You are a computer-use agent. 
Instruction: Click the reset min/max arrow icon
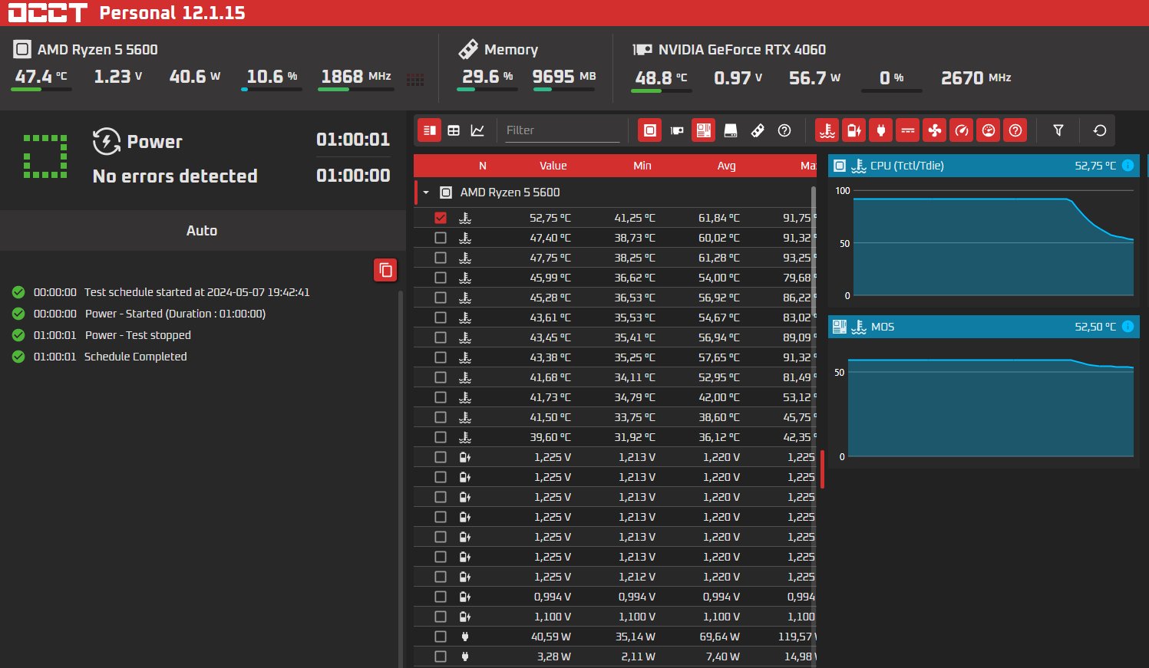(1100, 130)
